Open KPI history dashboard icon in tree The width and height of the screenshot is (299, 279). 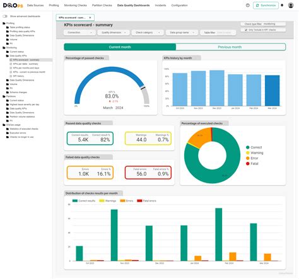pos(11,76)
